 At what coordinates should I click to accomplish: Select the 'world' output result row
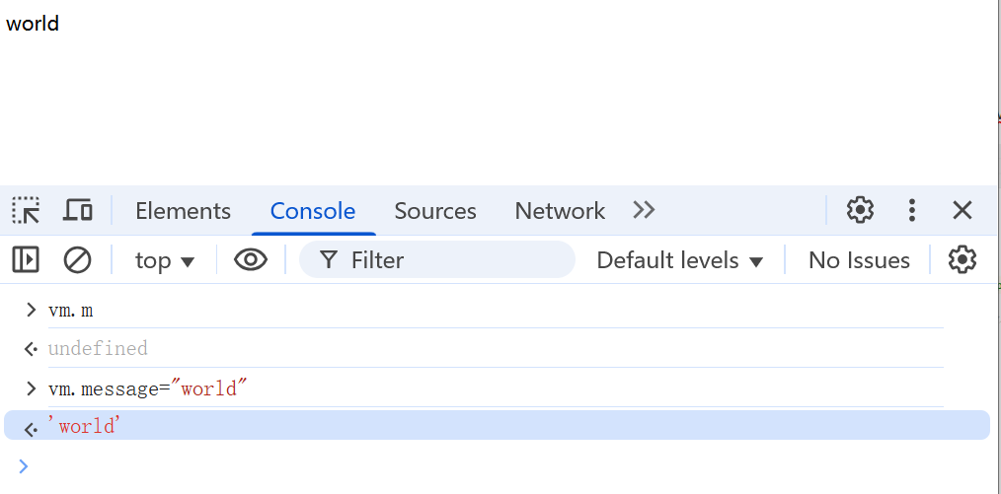tap(494, 426)
